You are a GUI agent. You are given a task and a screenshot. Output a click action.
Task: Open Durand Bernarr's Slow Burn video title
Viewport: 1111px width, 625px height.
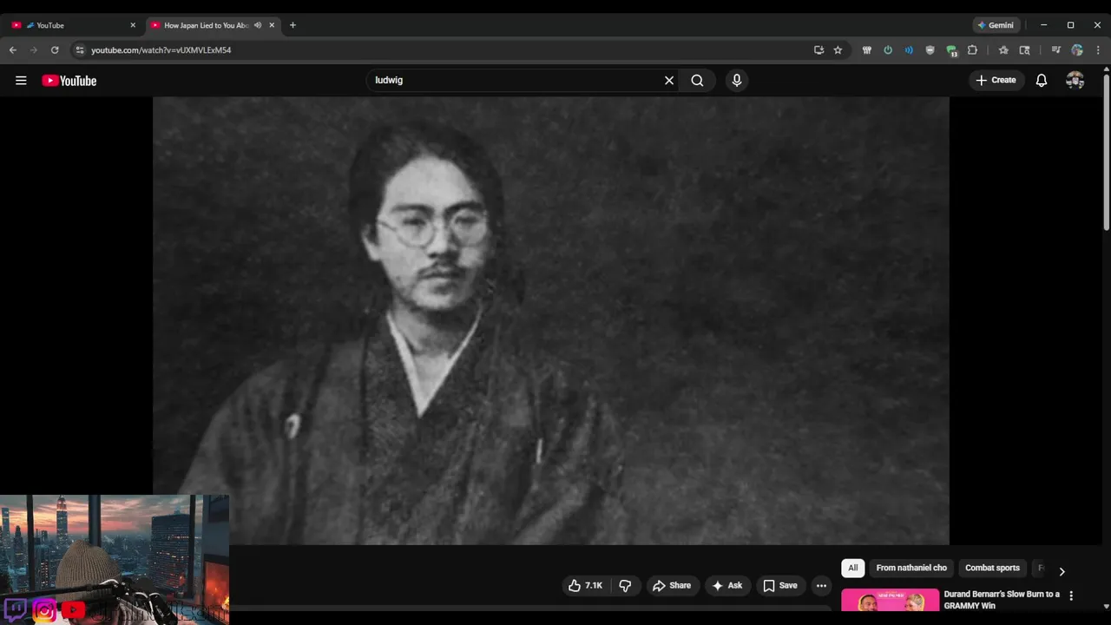(1002, 600)
